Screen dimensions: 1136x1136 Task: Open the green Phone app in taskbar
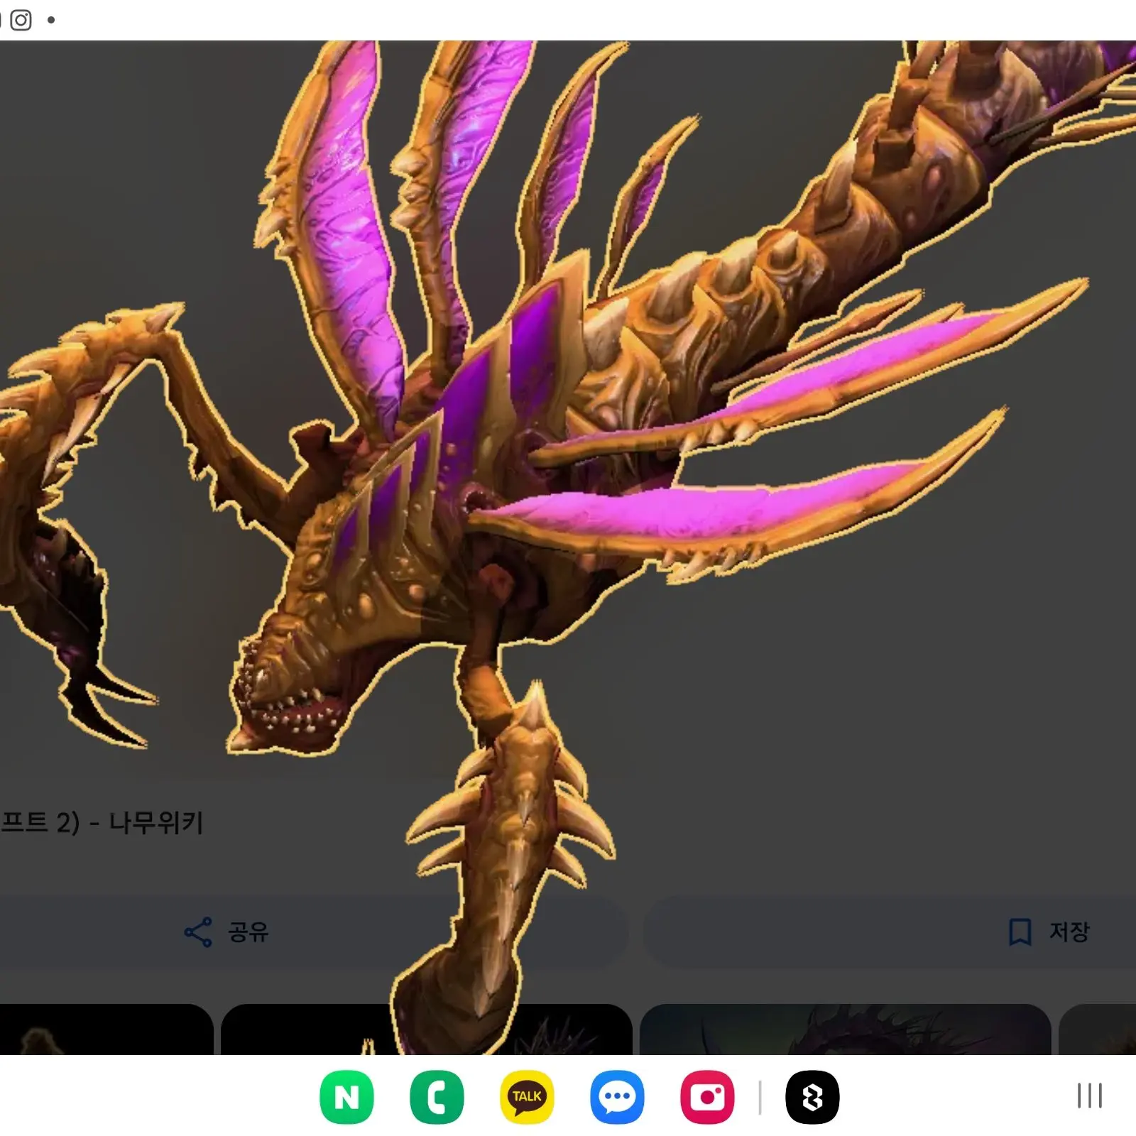click(x=437, y=1097)
